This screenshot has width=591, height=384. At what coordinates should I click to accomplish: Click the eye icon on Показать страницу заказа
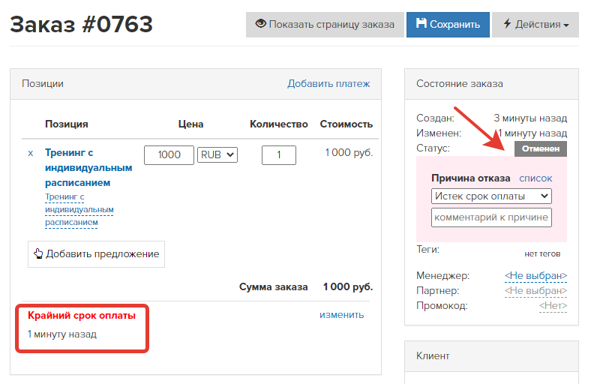click(261, 24)
